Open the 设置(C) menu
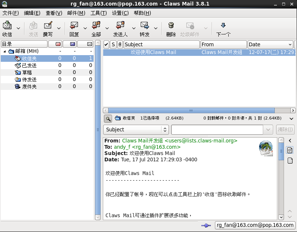Viewport: 297px width, 232px height. [x=120, y=13]
